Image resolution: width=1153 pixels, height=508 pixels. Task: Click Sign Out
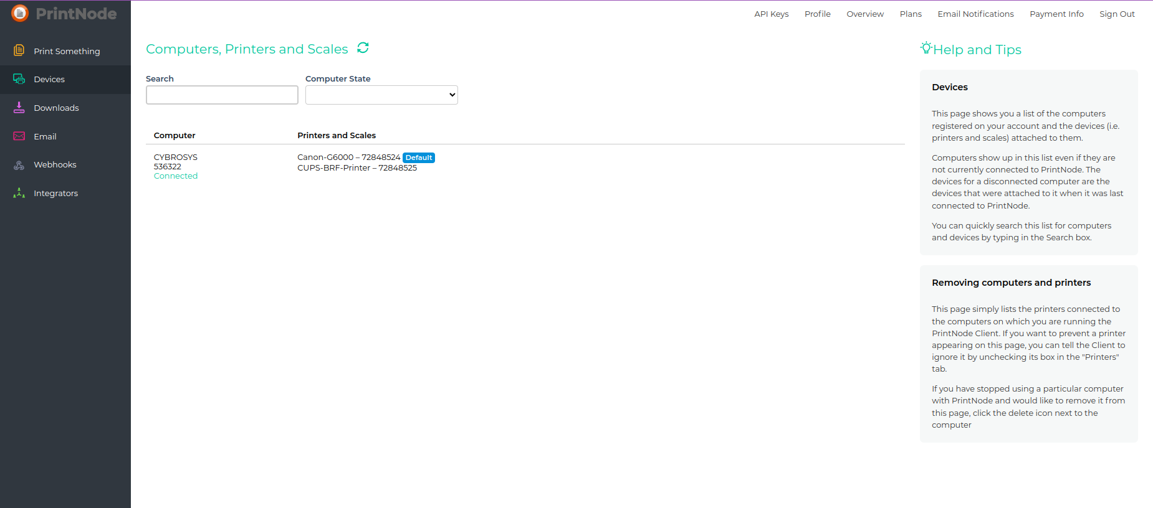[1117, 14]
